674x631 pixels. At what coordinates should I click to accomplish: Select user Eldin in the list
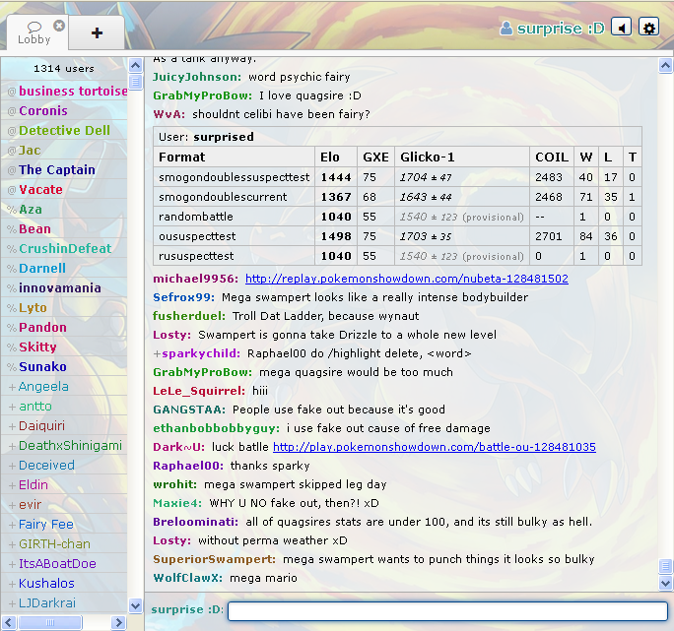[x=64, y=485]
